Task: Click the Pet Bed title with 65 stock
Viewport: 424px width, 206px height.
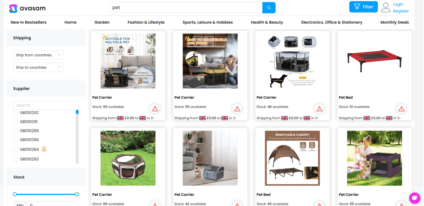Action: click(x=264, y=195)
